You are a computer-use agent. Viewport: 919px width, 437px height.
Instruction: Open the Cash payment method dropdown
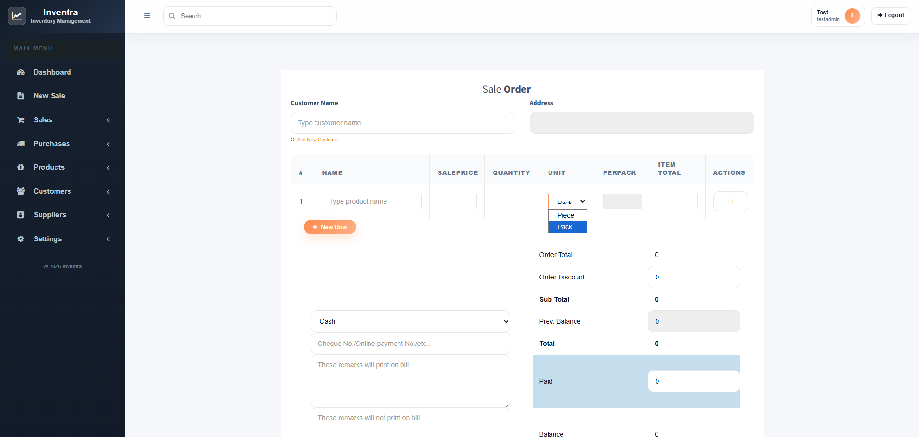pyautogui.click(x=410, y=321)
